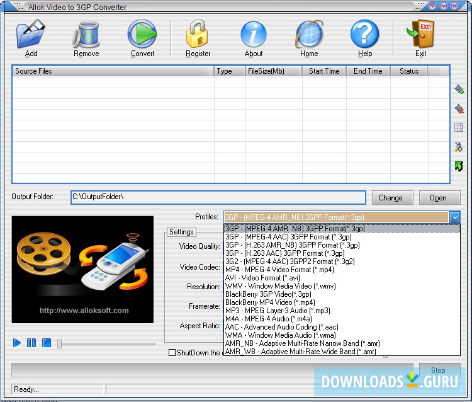Click the "Aspect Ratio:" label
472x402 pixels.
tap(199, 326)
